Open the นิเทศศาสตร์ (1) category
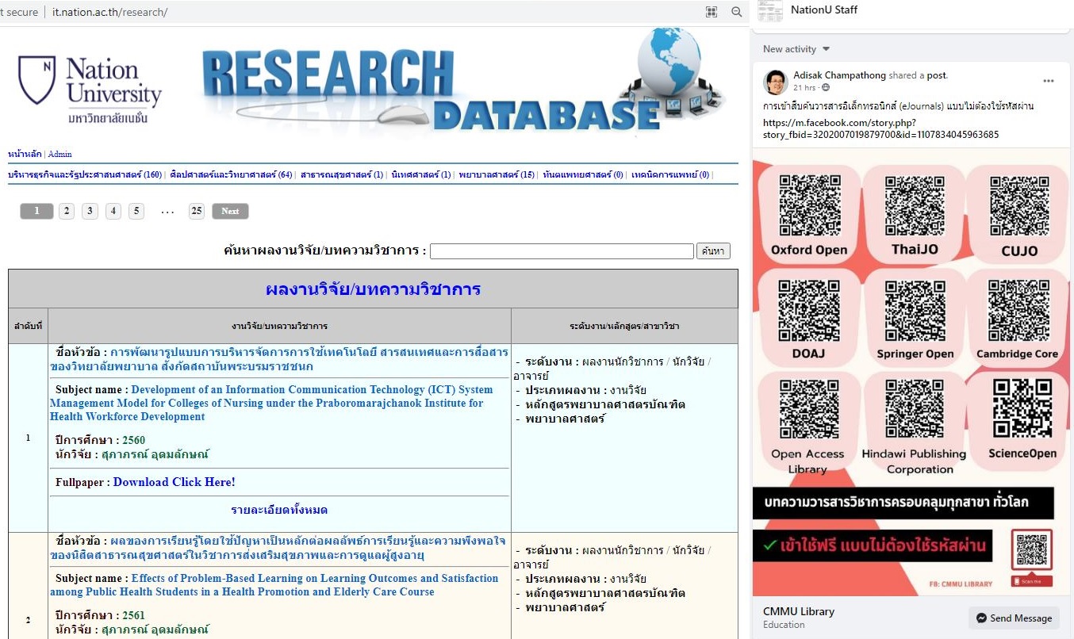 pos(420,174)
